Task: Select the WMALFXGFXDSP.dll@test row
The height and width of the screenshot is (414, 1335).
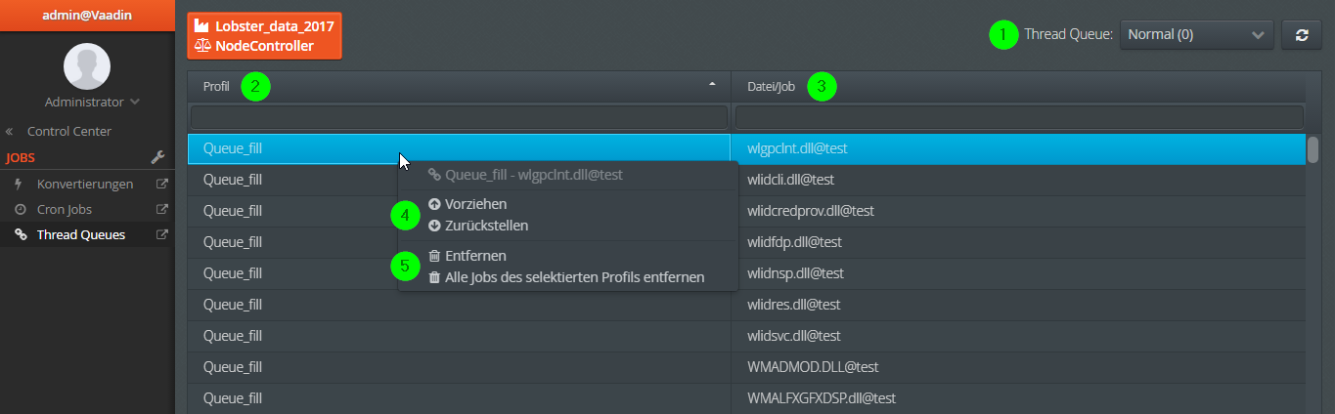Action: [746, 398]
